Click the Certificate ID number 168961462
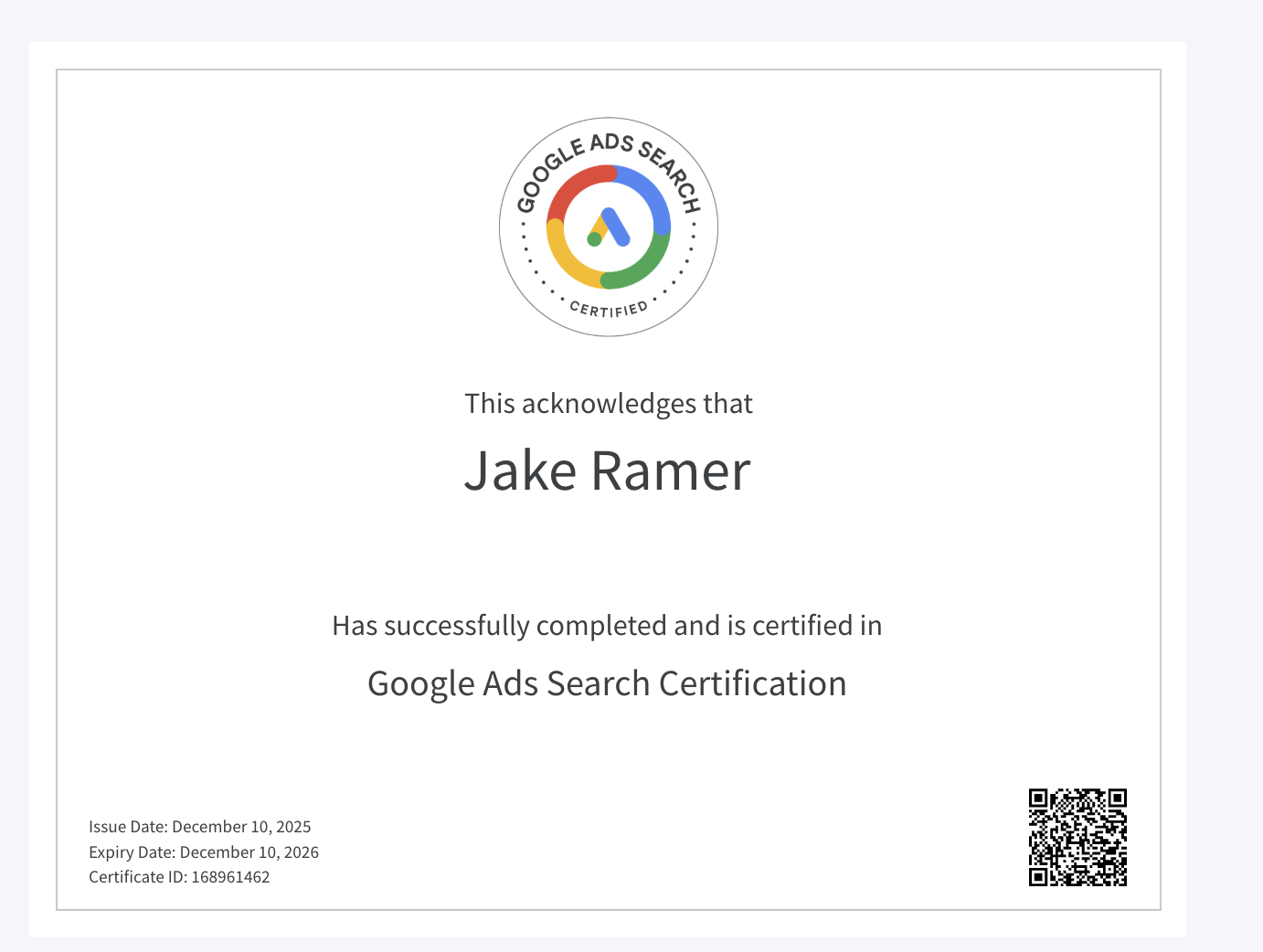 click(x=230, y=877)
